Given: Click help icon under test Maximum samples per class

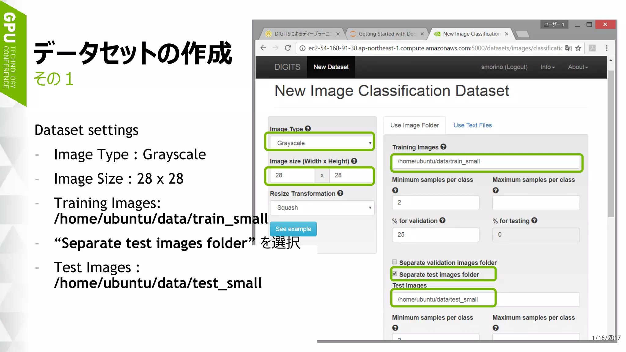Looking at the screenshot, I should [x=495, y=328].
